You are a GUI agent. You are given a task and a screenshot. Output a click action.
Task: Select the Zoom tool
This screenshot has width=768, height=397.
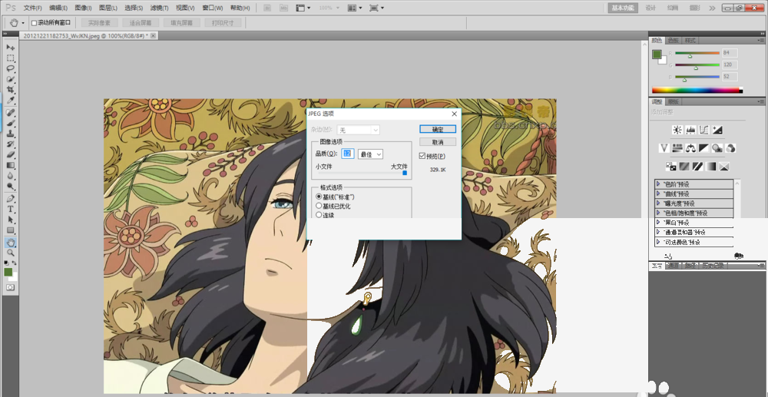click(10, 253)
